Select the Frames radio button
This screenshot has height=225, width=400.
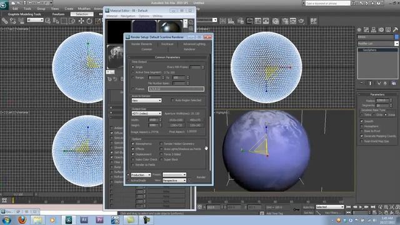[133, 89]
